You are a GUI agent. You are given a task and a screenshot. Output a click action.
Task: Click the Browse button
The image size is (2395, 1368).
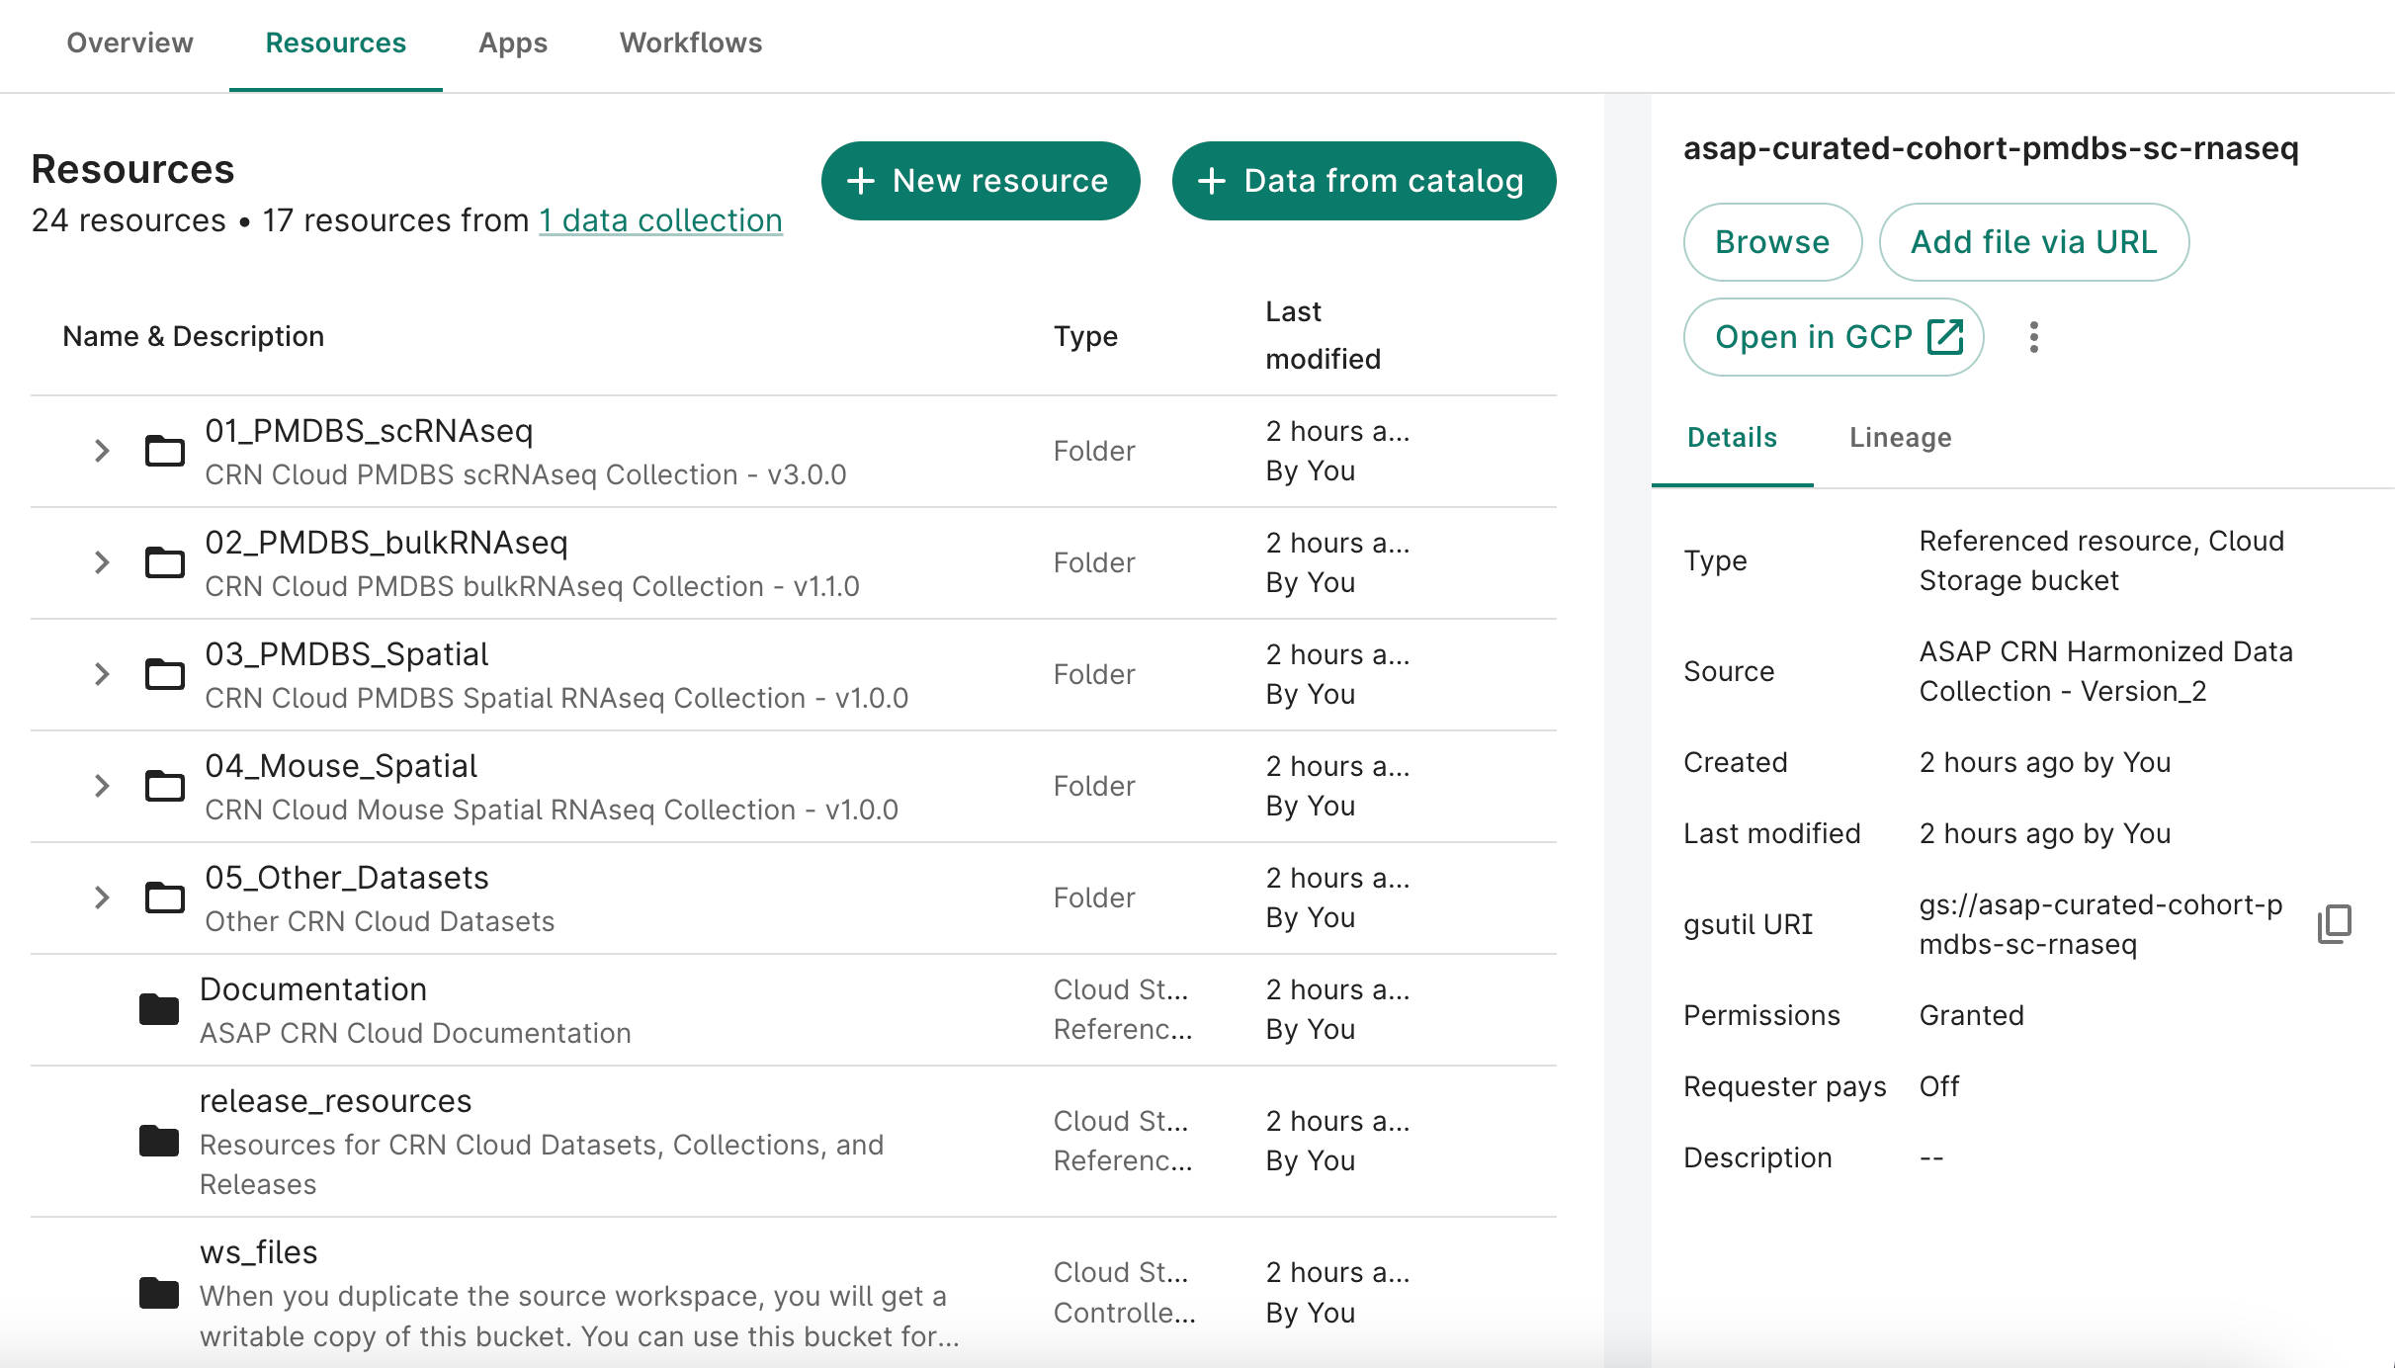point(1771,241)
